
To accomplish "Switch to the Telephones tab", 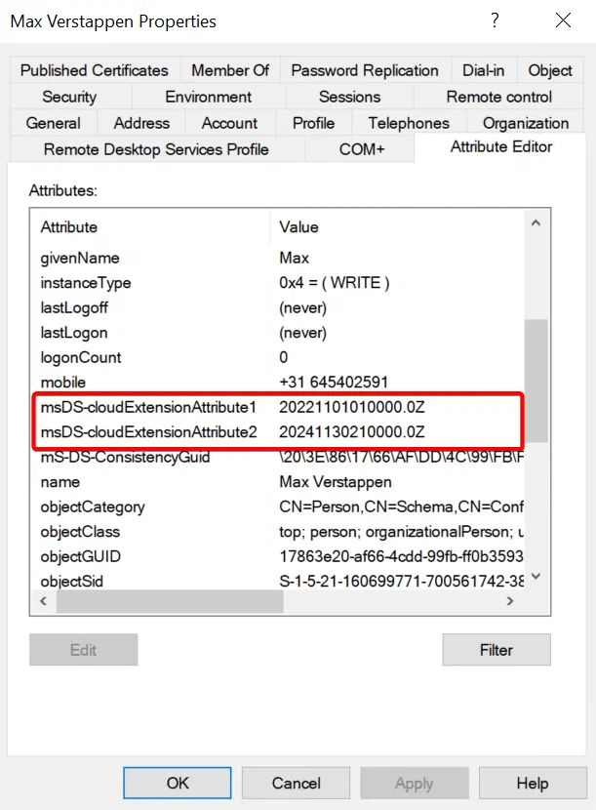I will pyautogui.click(x=409, y=123).
